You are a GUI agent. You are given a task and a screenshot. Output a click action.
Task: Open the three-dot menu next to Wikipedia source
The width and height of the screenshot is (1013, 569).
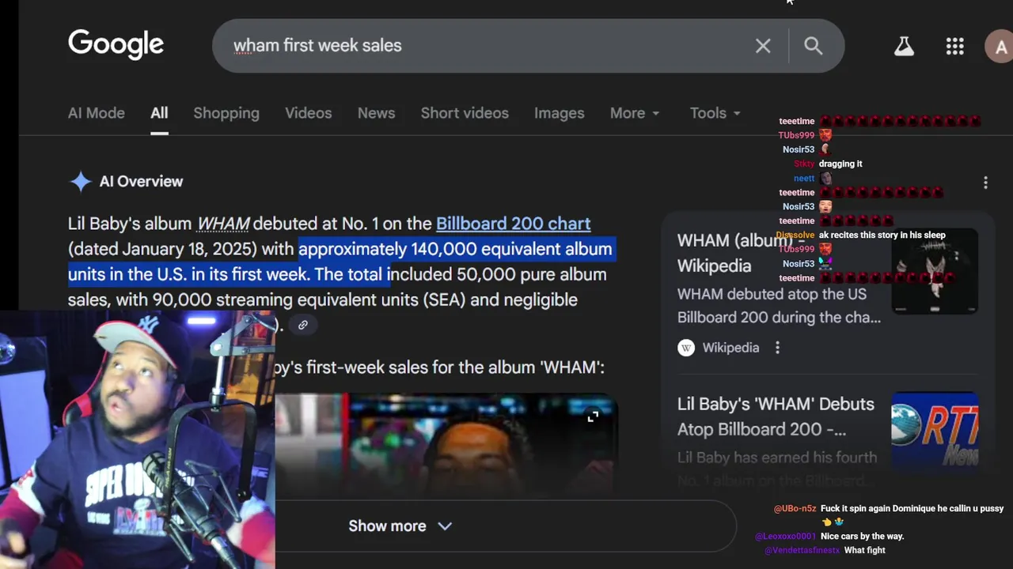777,348
